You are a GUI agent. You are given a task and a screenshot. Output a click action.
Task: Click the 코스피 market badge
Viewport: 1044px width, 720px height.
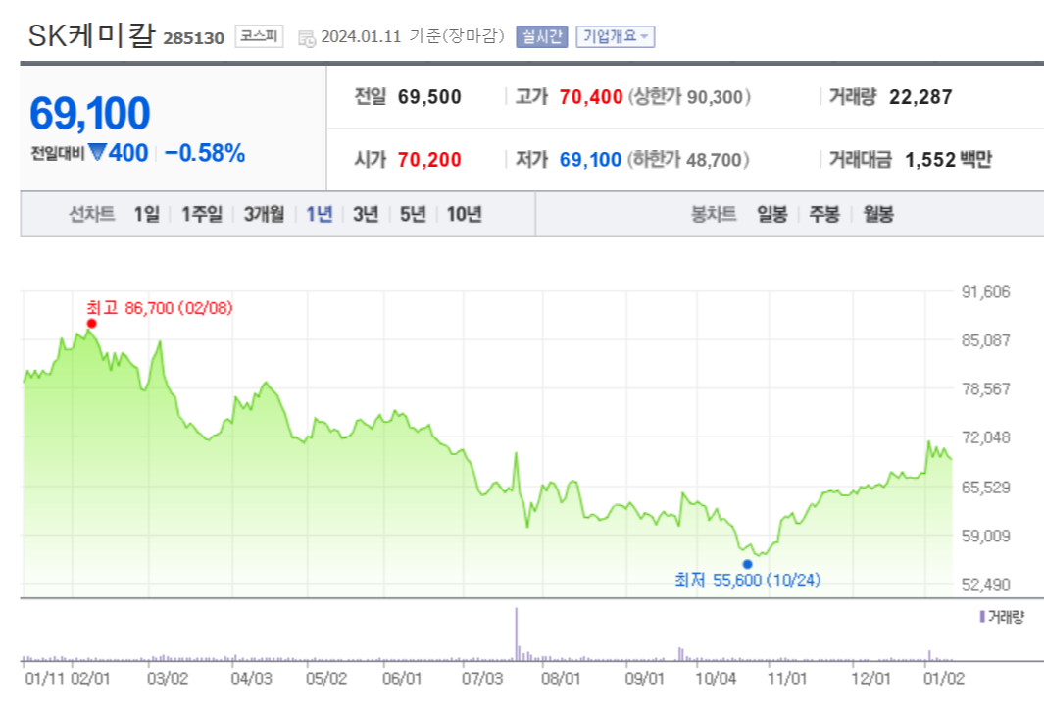259,36
